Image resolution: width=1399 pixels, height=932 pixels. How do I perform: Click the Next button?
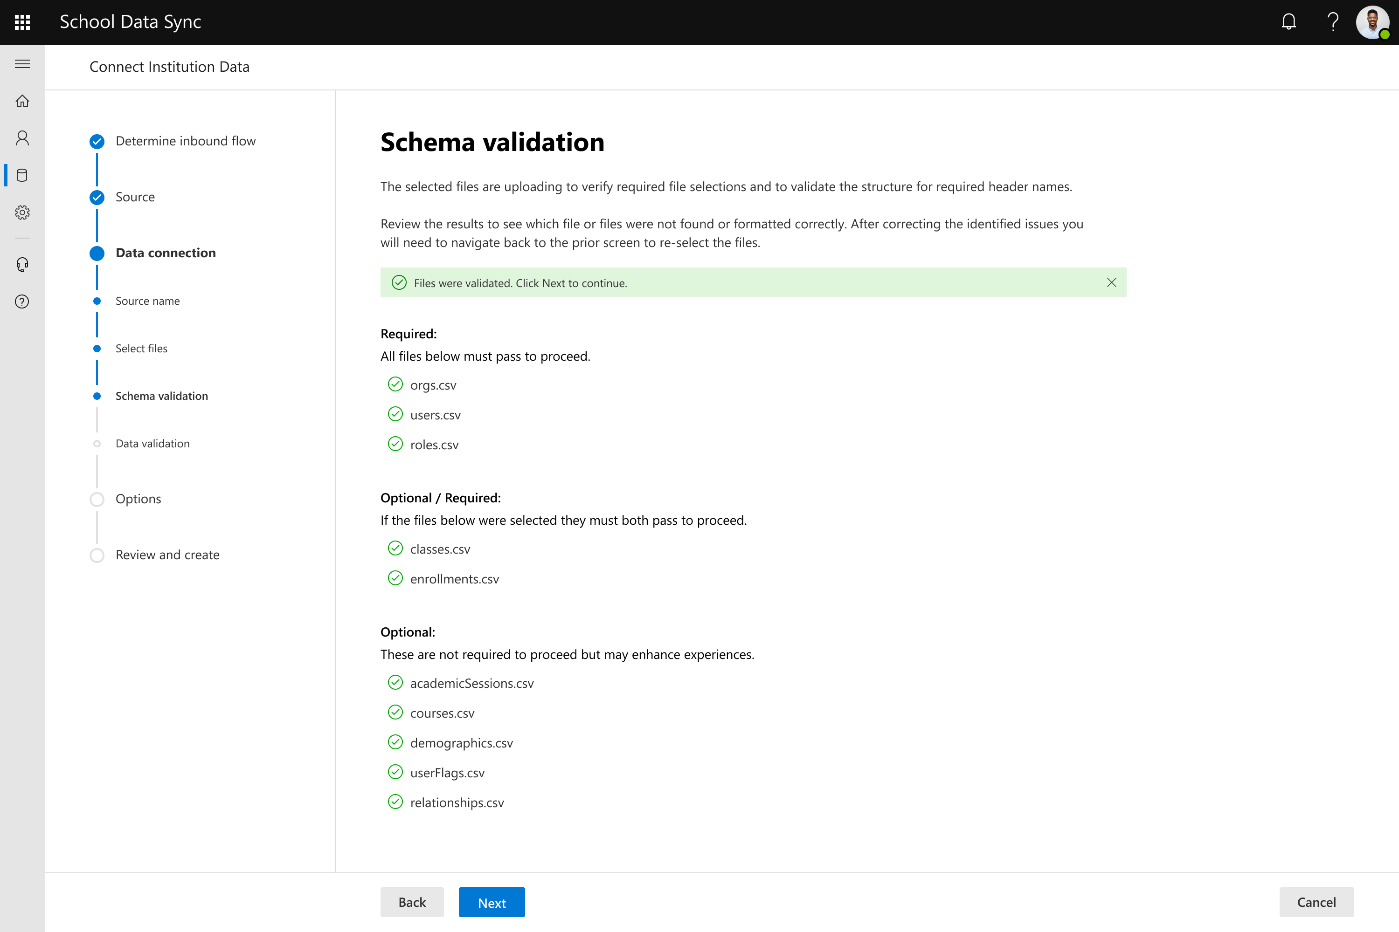tap(492, 902)
